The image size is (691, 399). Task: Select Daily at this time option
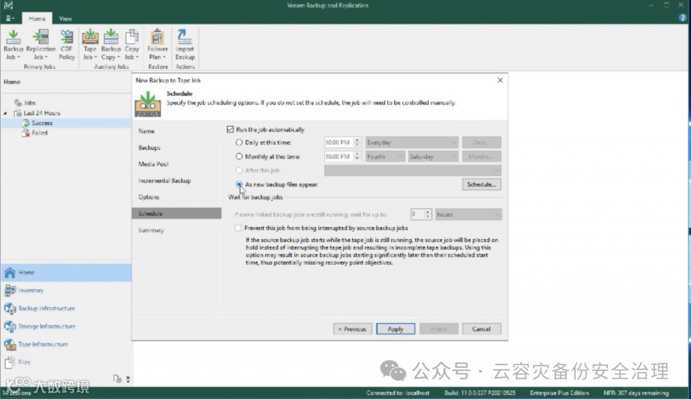coord(239,142)
